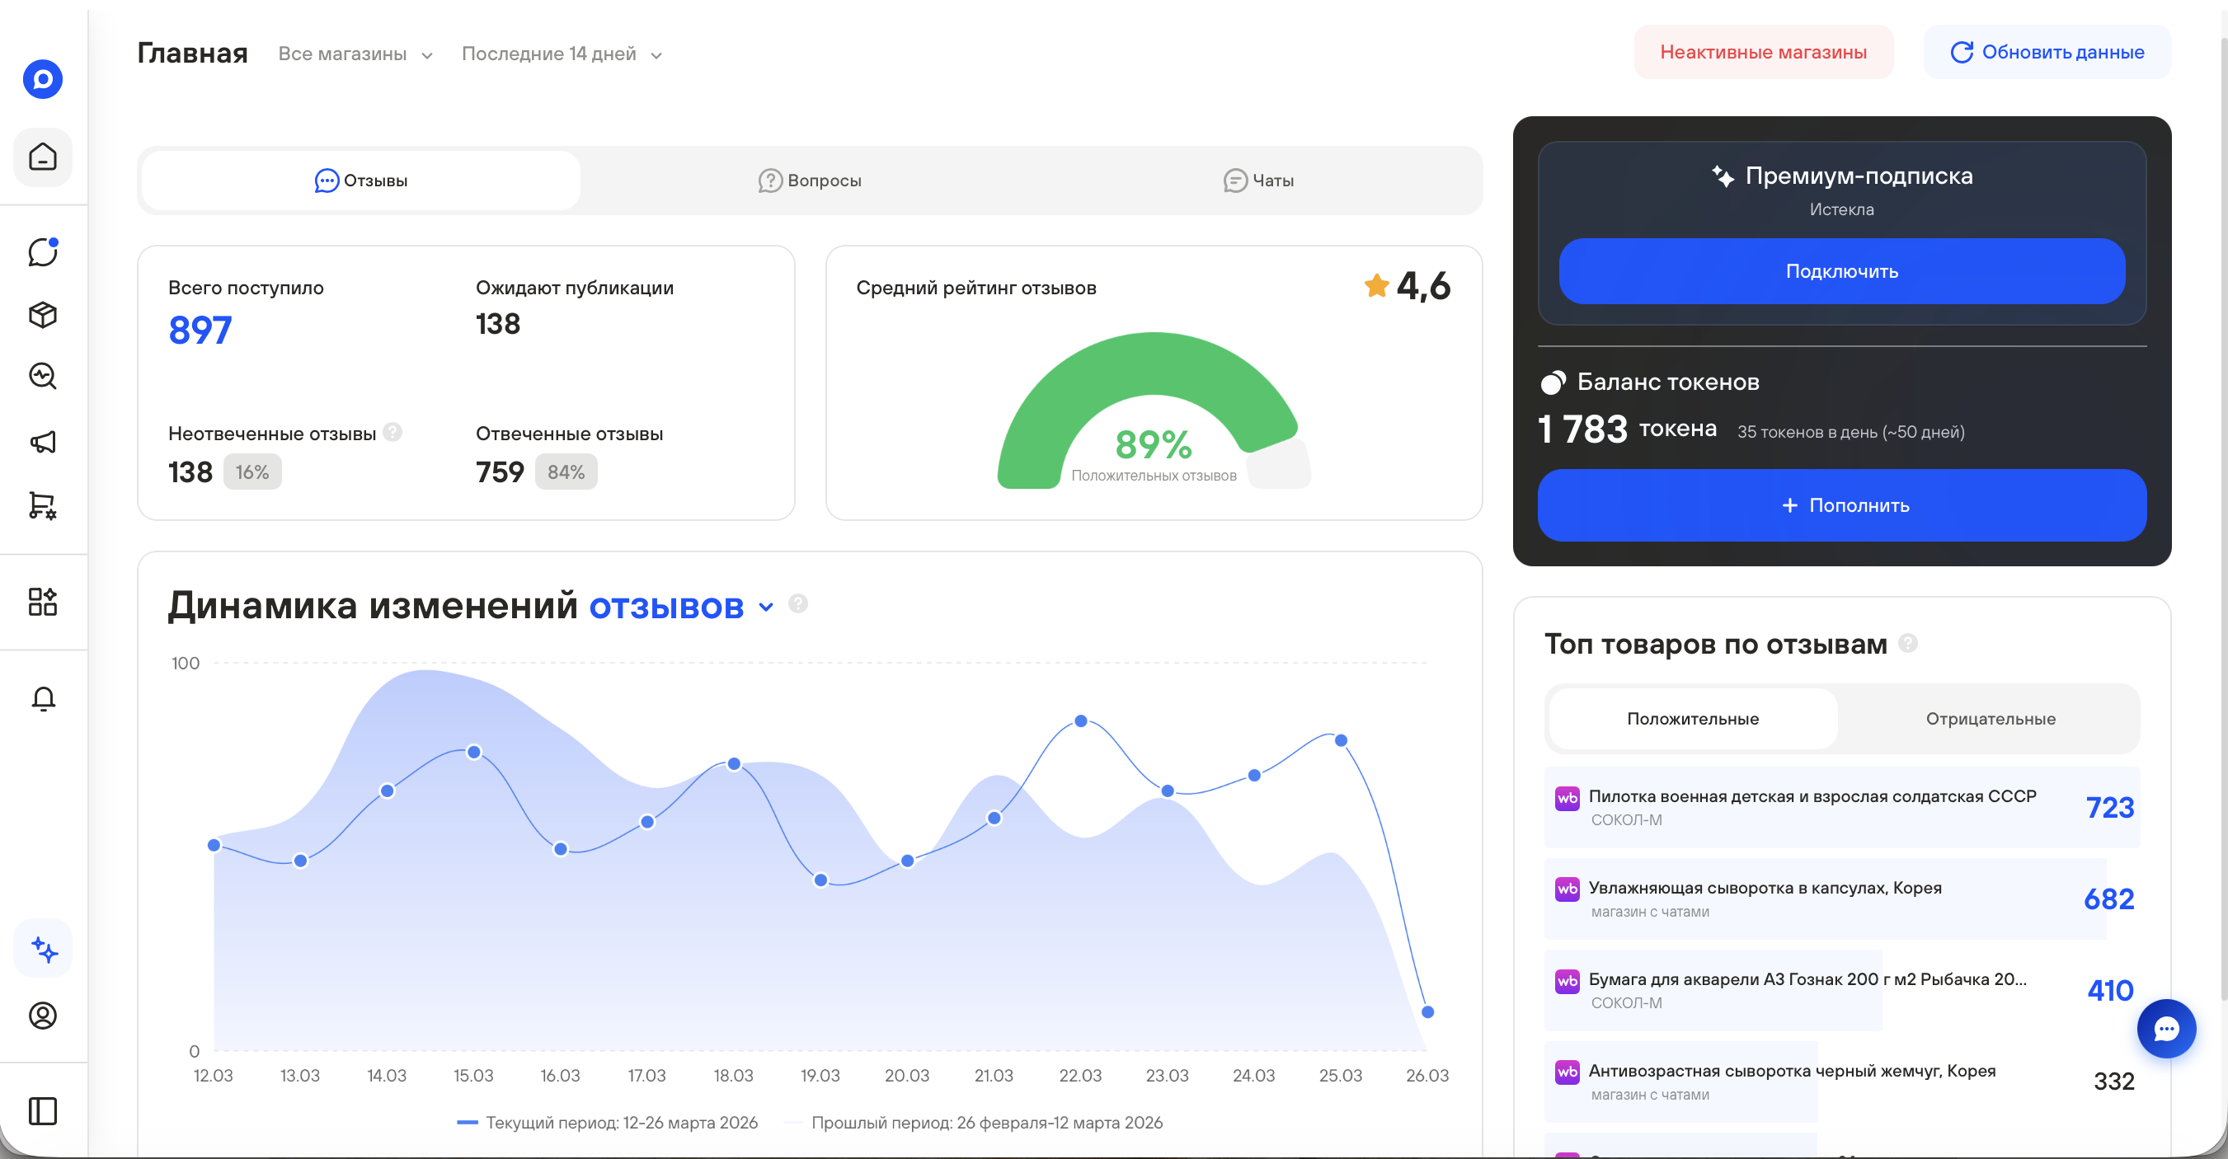Screen dimensions: 2228x1159
Task: Click the 22.03 data point on chart
Action: 1080,720
